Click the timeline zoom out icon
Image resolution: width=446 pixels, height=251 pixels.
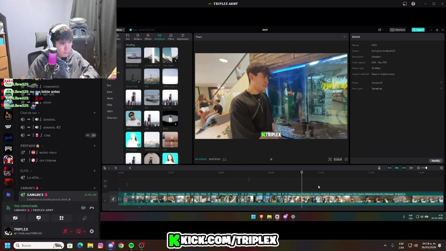click(418, 168)
